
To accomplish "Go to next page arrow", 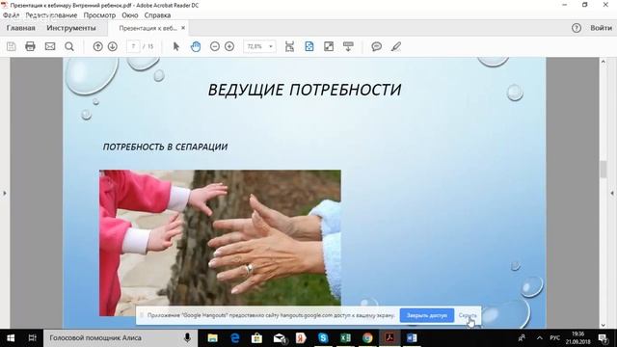I will [x=113, y=46].
